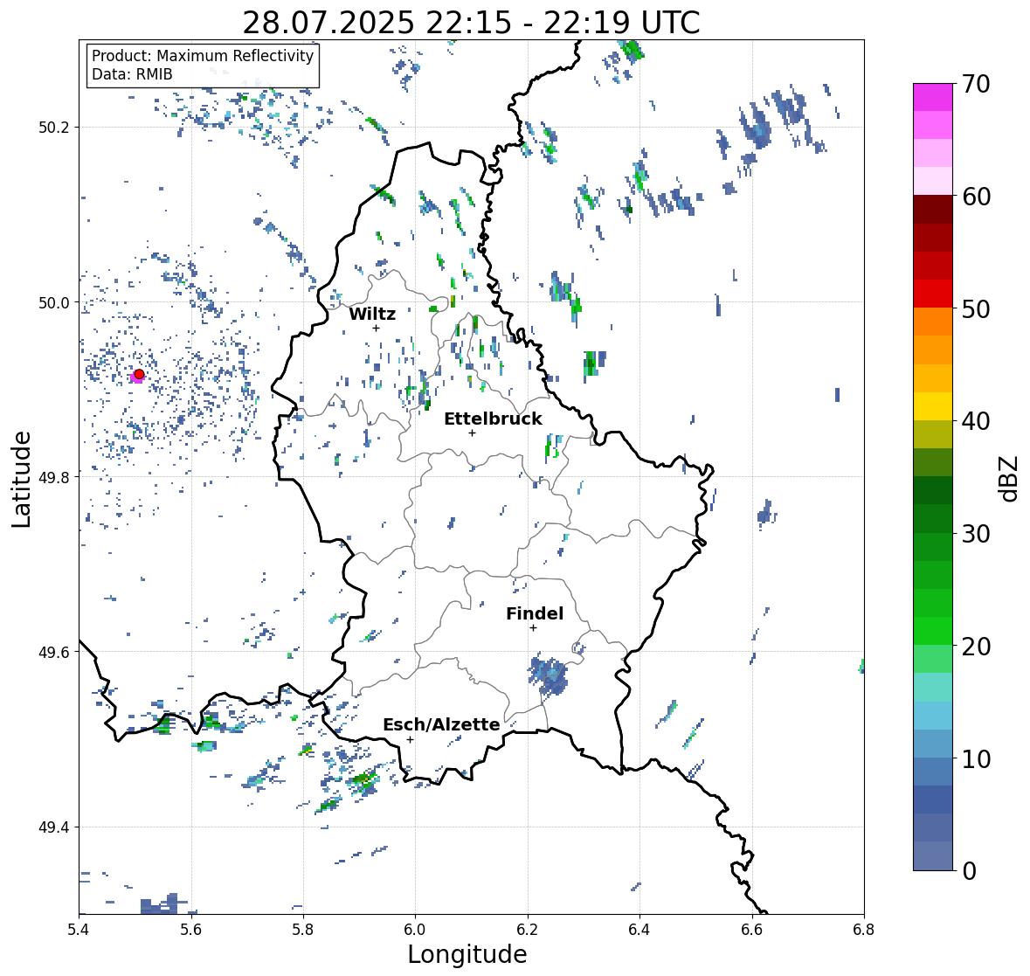Click the date and time title text
Screen dimensions: 1030x976
tap(471, 23)
